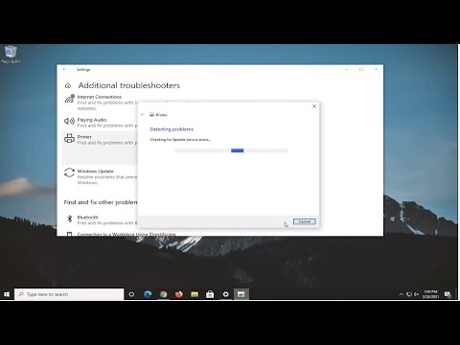460x345 pixels.
Task: Open Microsoft Store from the taskbar
Action: click(210, 294)
